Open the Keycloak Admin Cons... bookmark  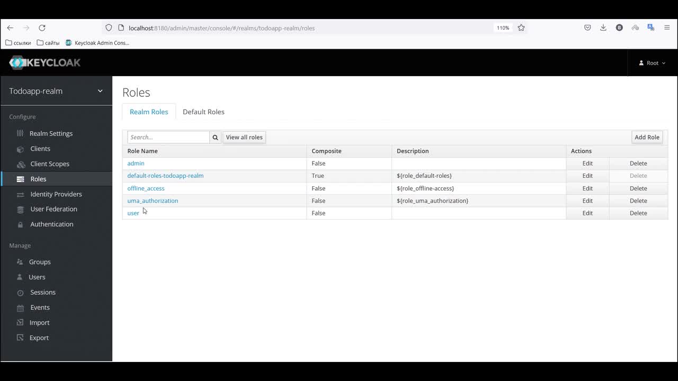[x=97, y=43]
